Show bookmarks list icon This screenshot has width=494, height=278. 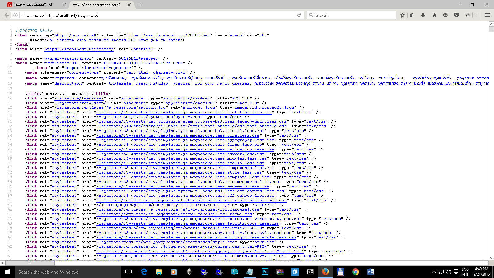pos(412,15)
